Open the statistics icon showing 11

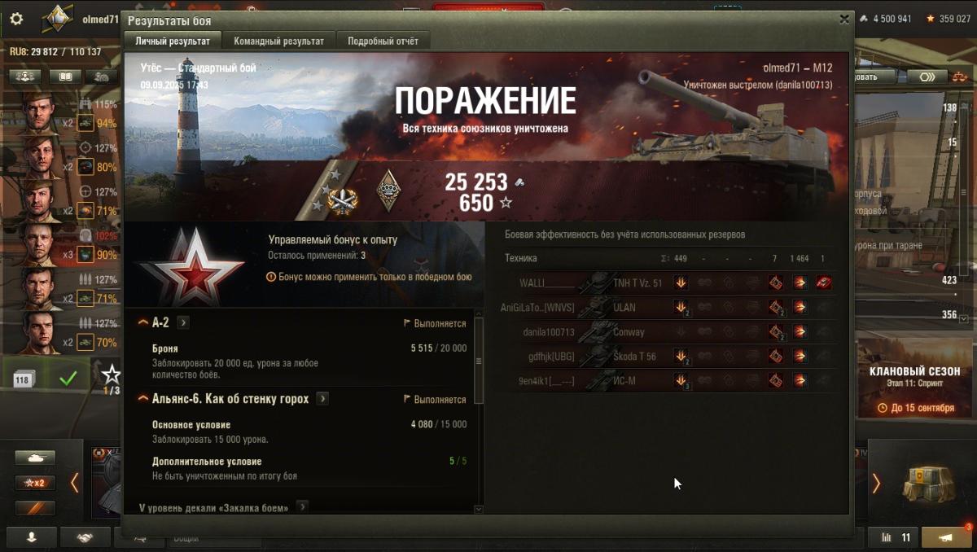click(x=896, y=537)
